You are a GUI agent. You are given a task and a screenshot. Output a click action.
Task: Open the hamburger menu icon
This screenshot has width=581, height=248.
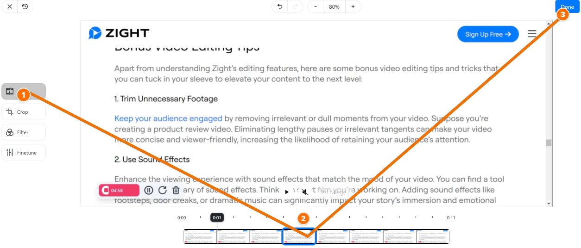[532, 34]
